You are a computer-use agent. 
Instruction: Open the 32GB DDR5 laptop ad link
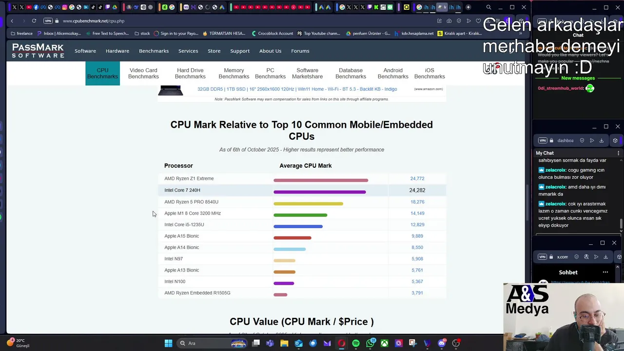297,89
